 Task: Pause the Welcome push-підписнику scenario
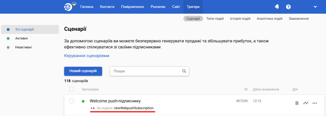[x=297, y=103]
